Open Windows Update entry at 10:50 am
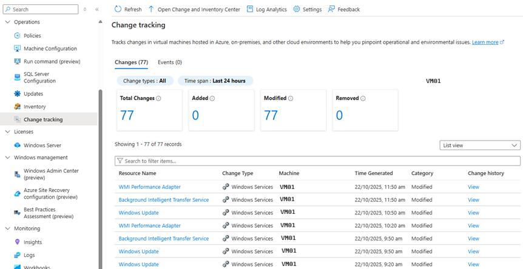 (139, 213)
